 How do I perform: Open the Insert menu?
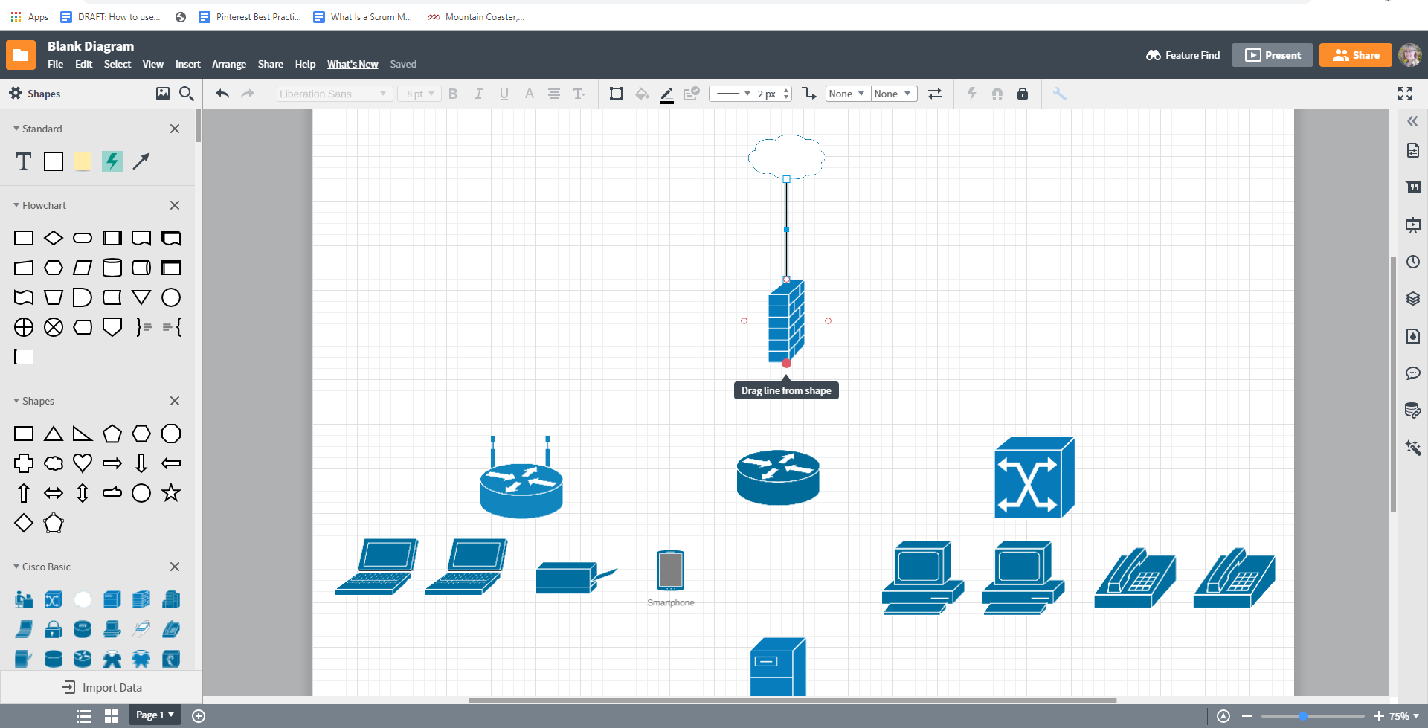187,65
